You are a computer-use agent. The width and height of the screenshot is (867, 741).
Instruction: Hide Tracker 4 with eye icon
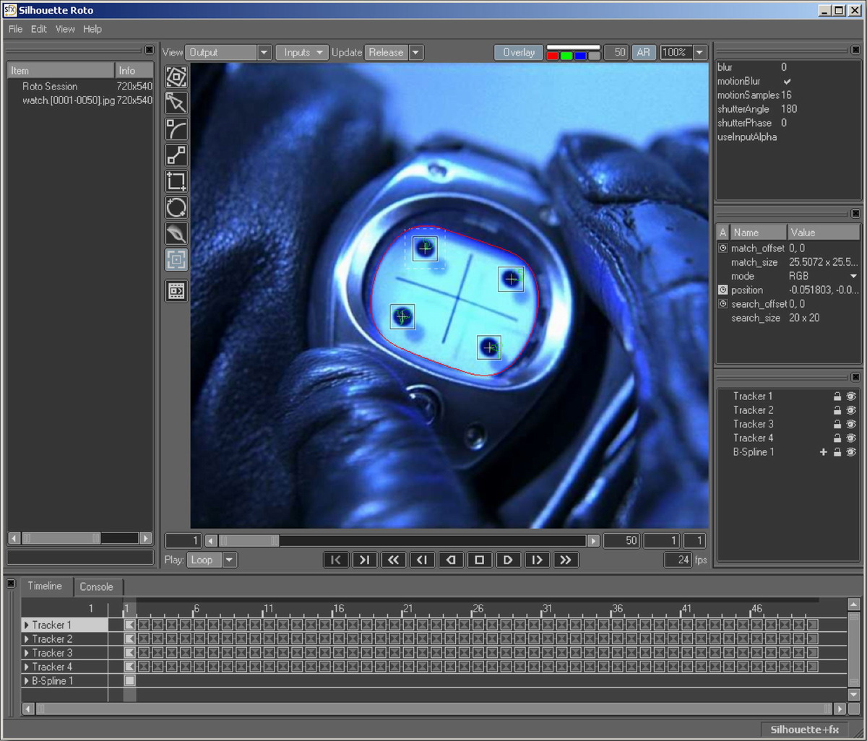851,438
